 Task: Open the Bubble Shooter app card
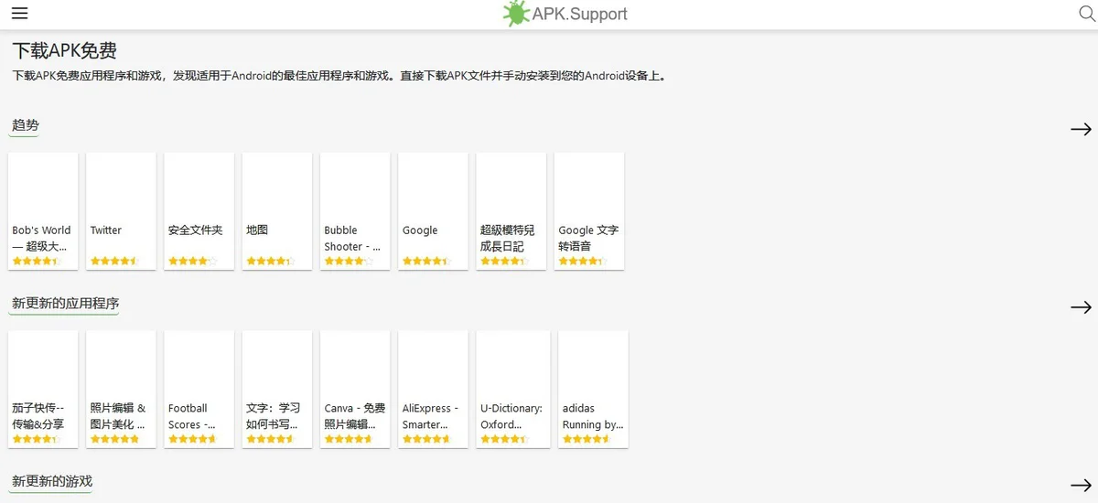[x=355, y=211]
